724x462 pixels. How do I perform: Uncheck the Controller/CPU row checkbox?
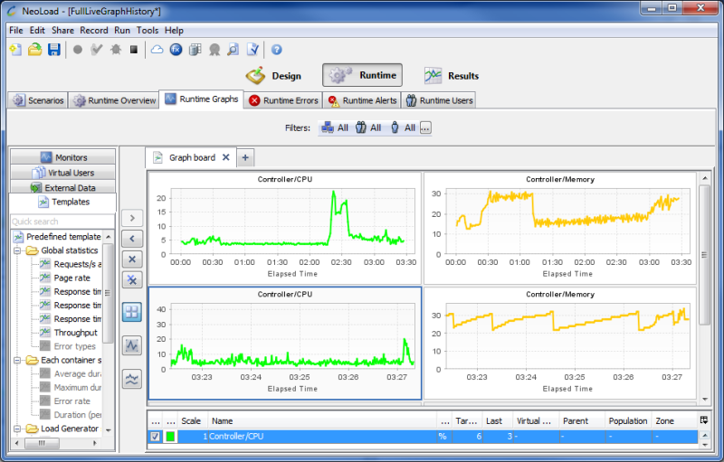pos(155,437)
